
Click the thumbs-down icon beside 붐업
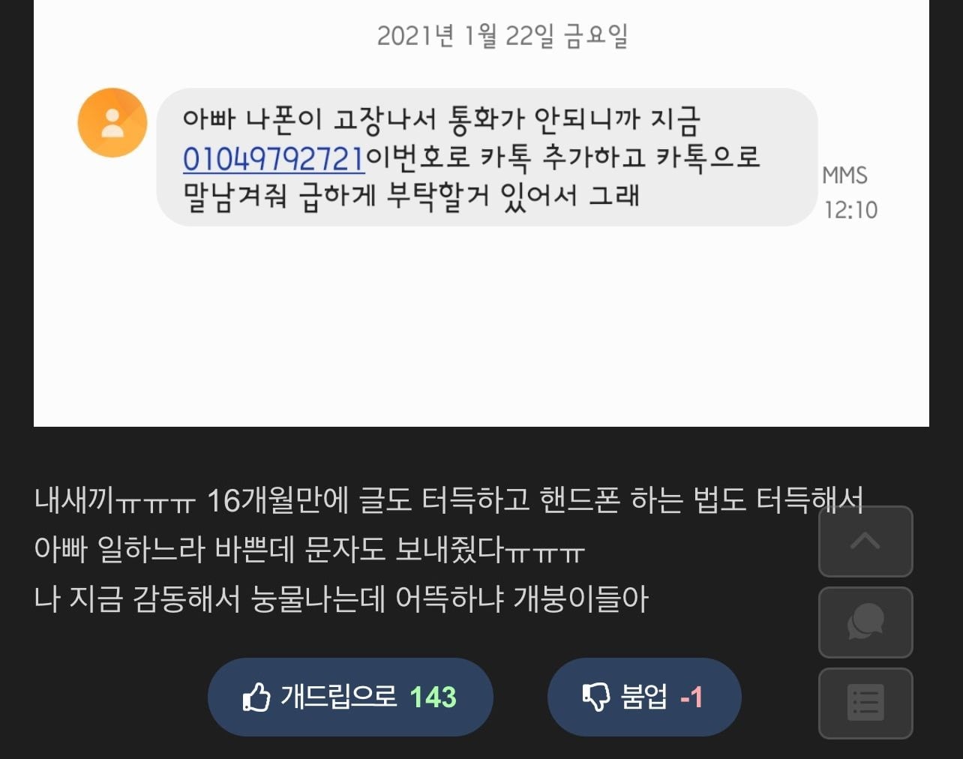pos(596,697)
